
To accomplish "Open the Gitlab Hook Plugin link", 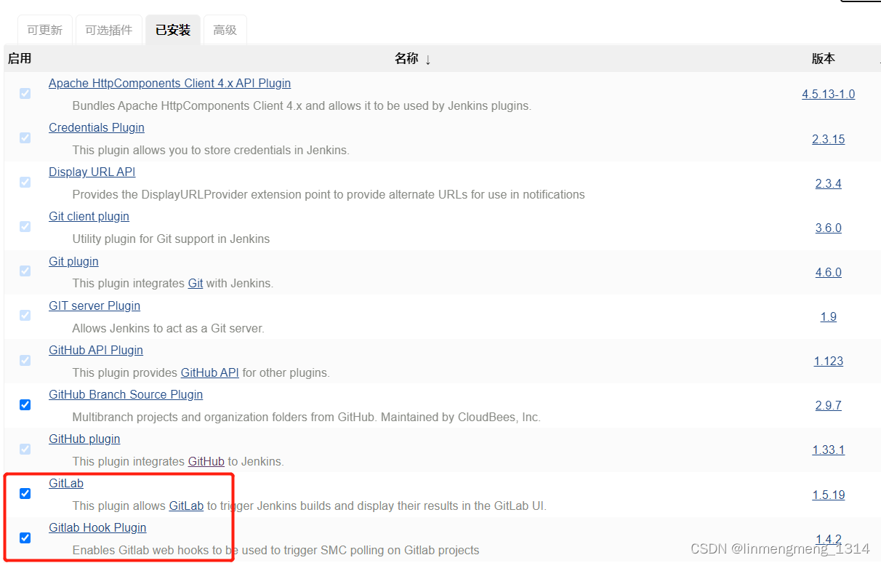I will click(97, 528).
